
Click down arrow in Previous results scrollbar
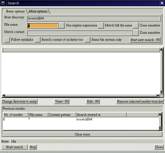tap(160, 128)
